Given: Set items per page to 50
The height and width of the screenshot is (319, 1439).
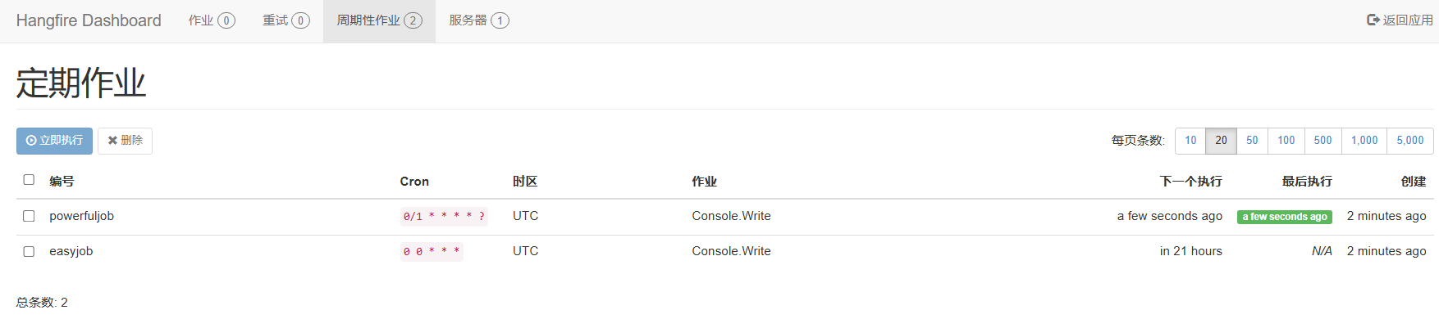Looking at the screenshot, I should (1252, 141).
